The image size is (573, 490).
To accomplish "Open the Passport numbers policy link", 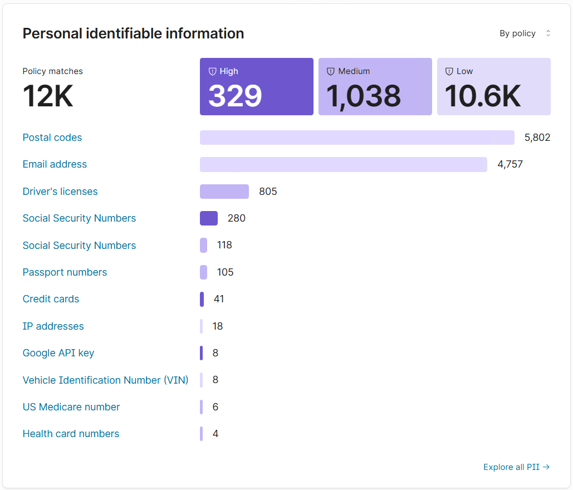I will 65,272.
